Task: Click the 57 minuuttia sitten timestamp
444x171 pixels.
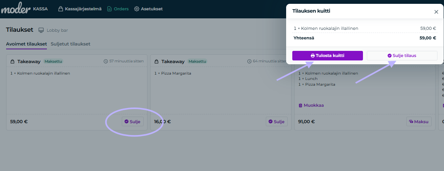Action: (x=126, y=61)
